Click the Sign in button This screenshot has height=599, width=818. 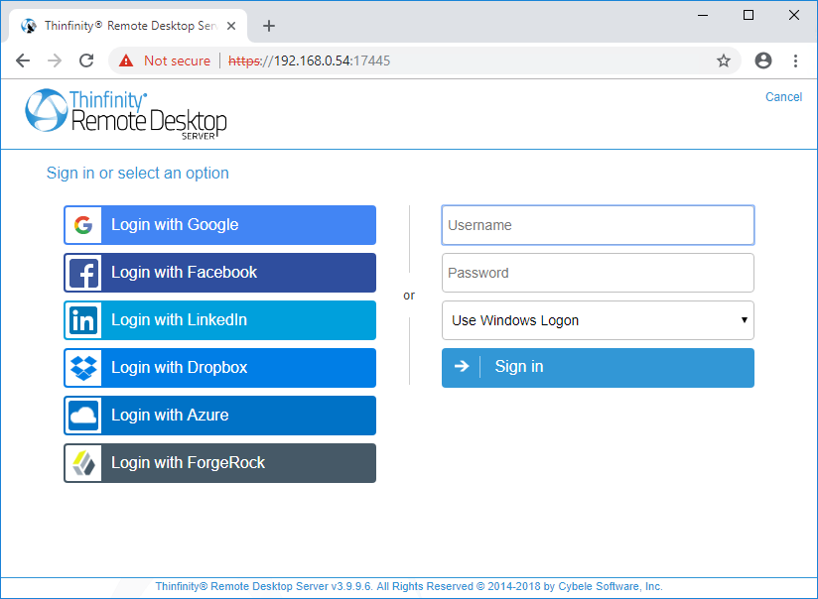click(x=598, y=368)
